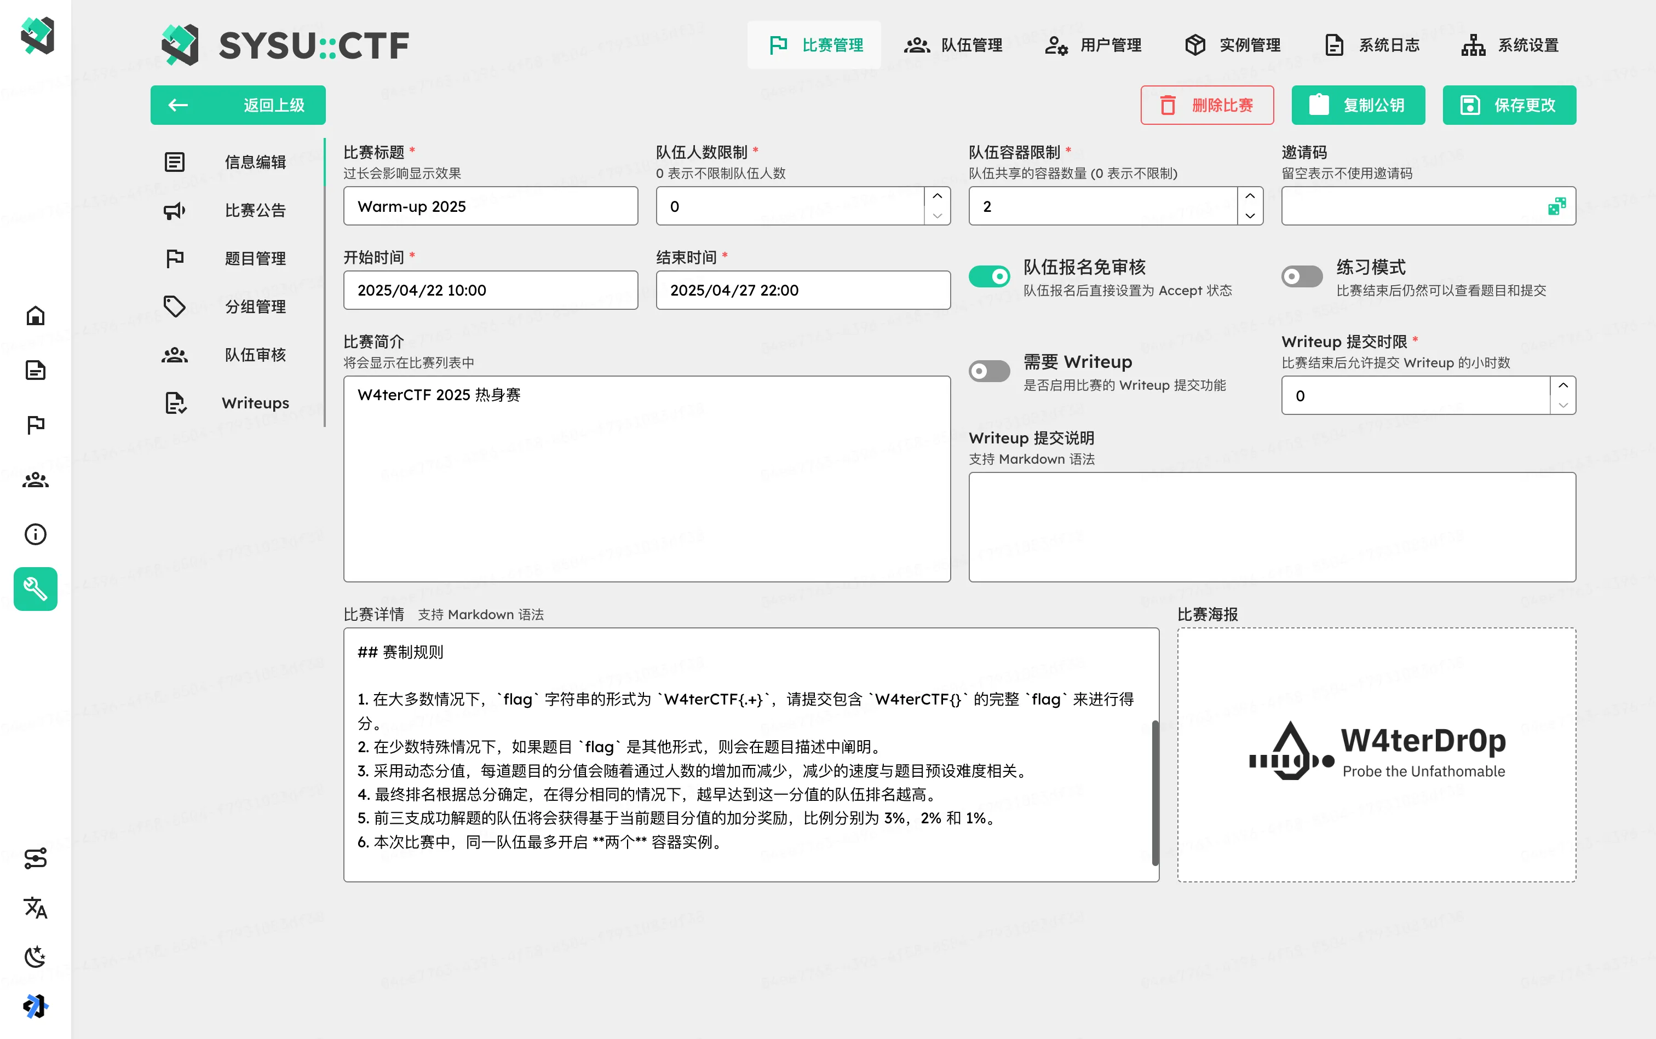Toggle dark mode with the moon icon
1656x1039 pixels.
(x=35, y=956)
